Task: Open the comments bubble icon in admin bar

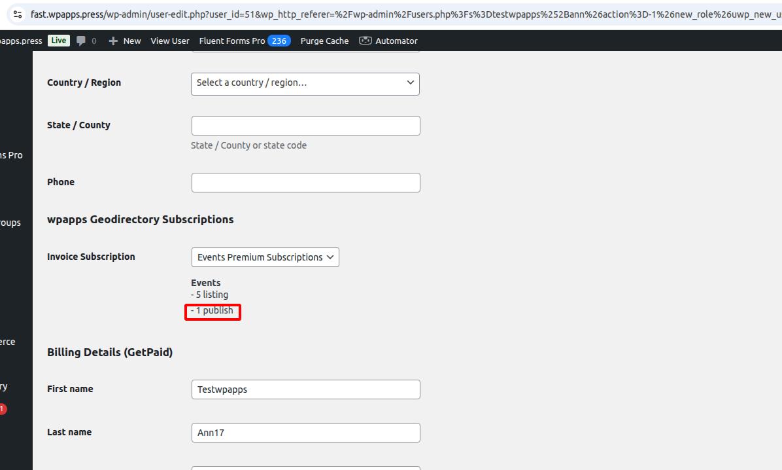Action: 81,41
